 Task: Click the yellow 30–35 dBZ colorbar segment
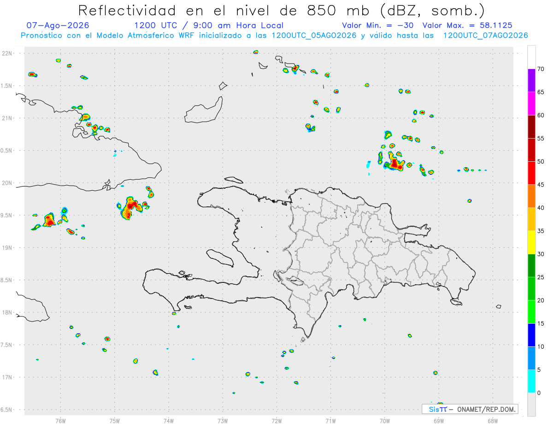pos(531,242)
